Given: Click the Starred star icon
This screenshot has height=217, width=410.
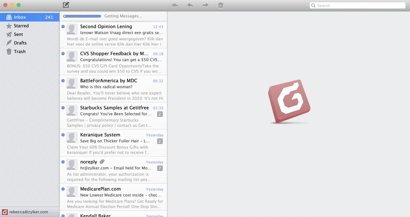Looking at the screenshot, I should (9, 26).
